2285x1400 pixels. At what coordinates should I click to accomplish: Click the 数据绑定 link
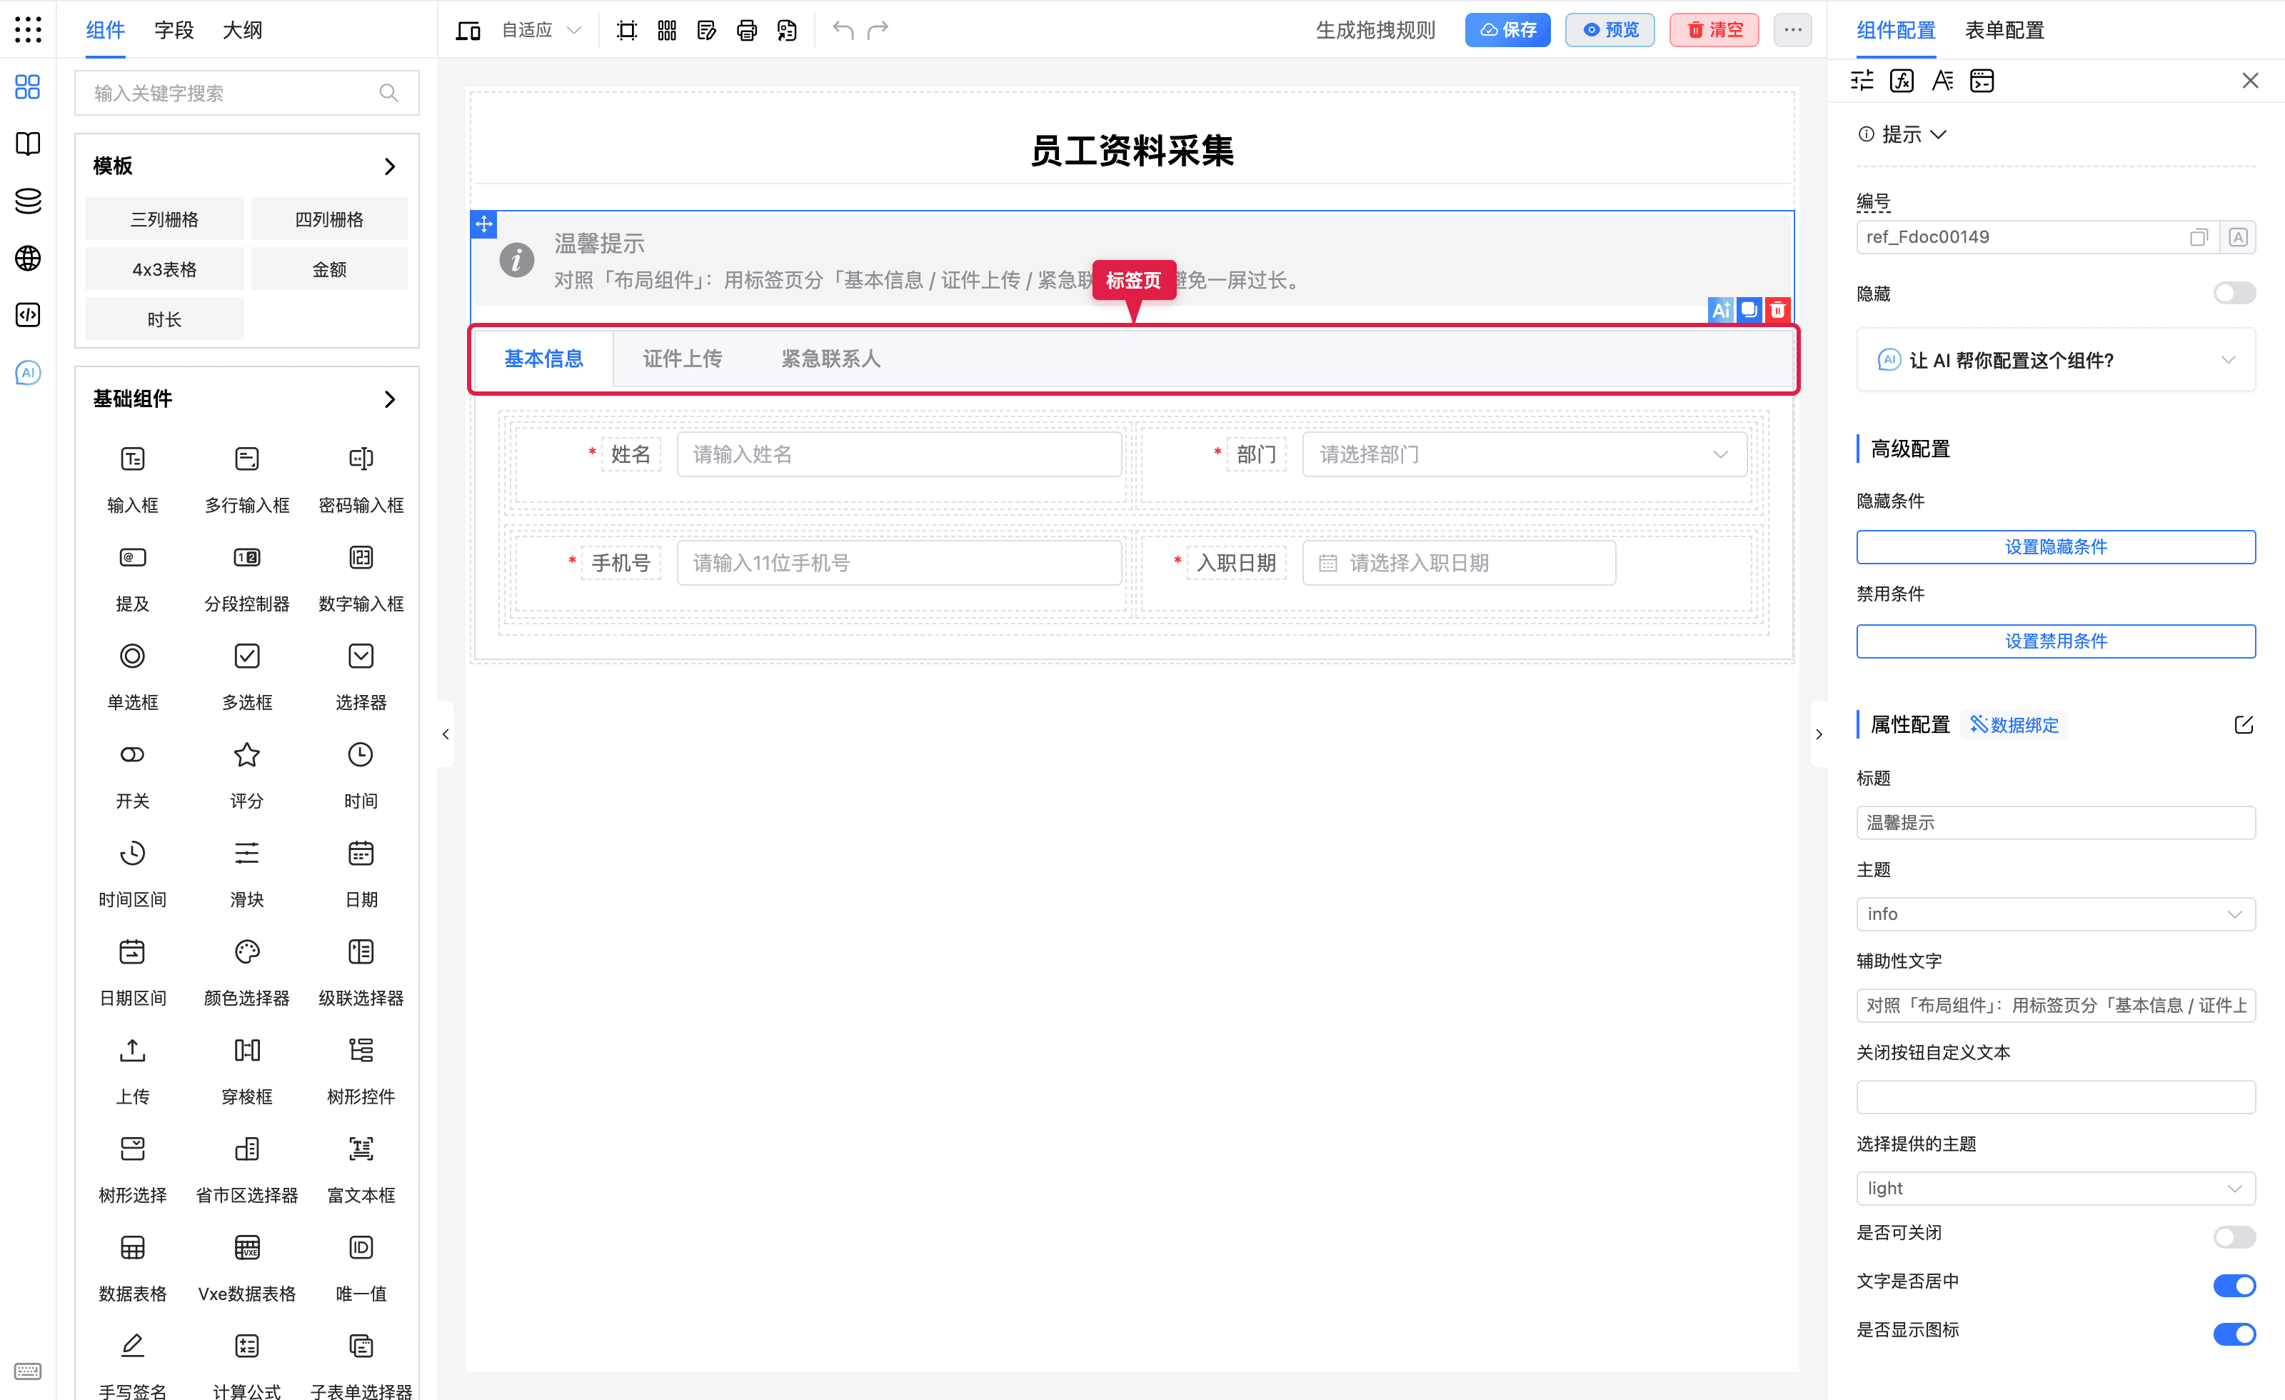click(x=2014, y=724)
